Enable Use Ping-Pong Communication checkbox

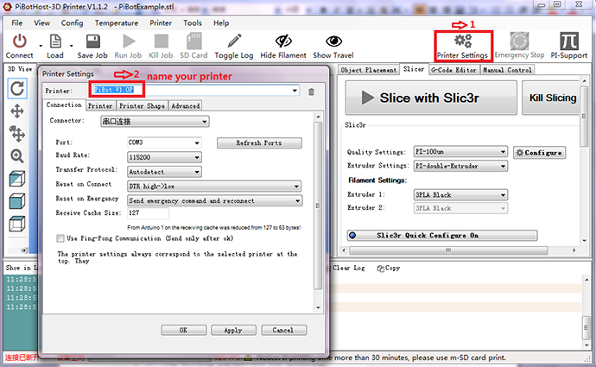tap(60, 237)
